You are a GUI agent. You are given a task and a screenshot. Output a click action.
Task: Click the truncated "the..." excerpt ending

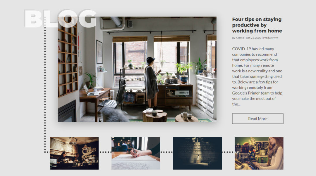(x=236, y=104)
